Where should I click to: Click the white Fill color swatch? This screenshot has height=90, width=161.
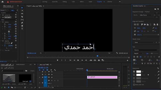coord(139,72)
